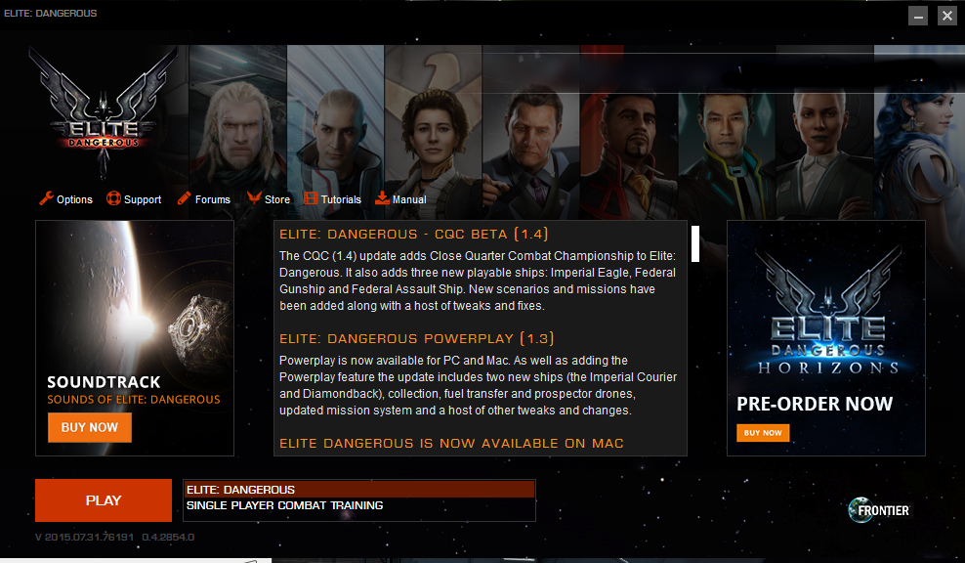The image size is (965, 563).
Task: Click the orange PLAY button
Action: tap(104, 500)
